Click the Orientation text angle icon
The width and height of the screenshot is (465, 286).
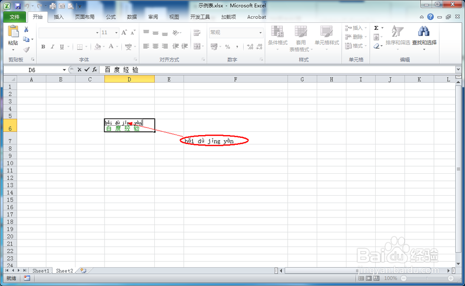176,32
